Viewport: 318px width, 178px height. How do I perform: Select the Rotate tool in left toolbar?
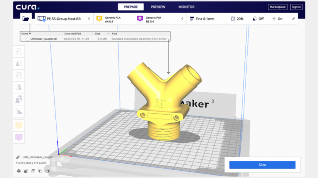pos(19,75)
